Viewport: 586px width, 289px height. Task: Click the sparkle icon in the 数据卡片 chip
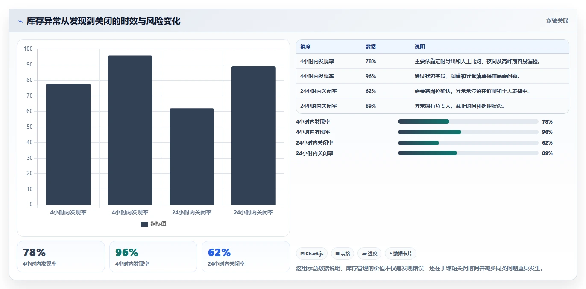pos(390,254)
